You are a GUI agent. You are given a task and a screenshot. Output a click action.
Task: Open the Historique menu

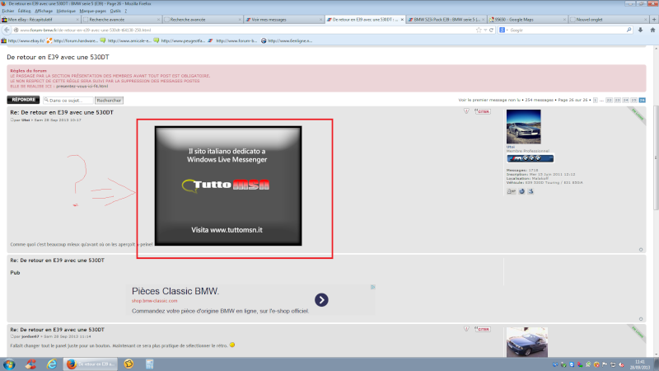click(66, 11)
